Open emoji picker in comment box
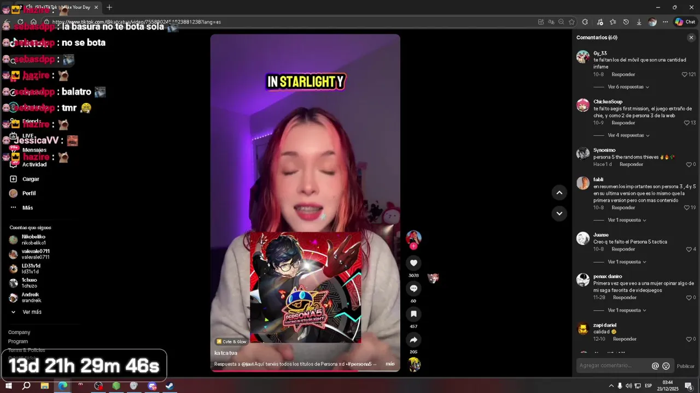The height and width of the screenshot is (393, 700). (666, 366)
